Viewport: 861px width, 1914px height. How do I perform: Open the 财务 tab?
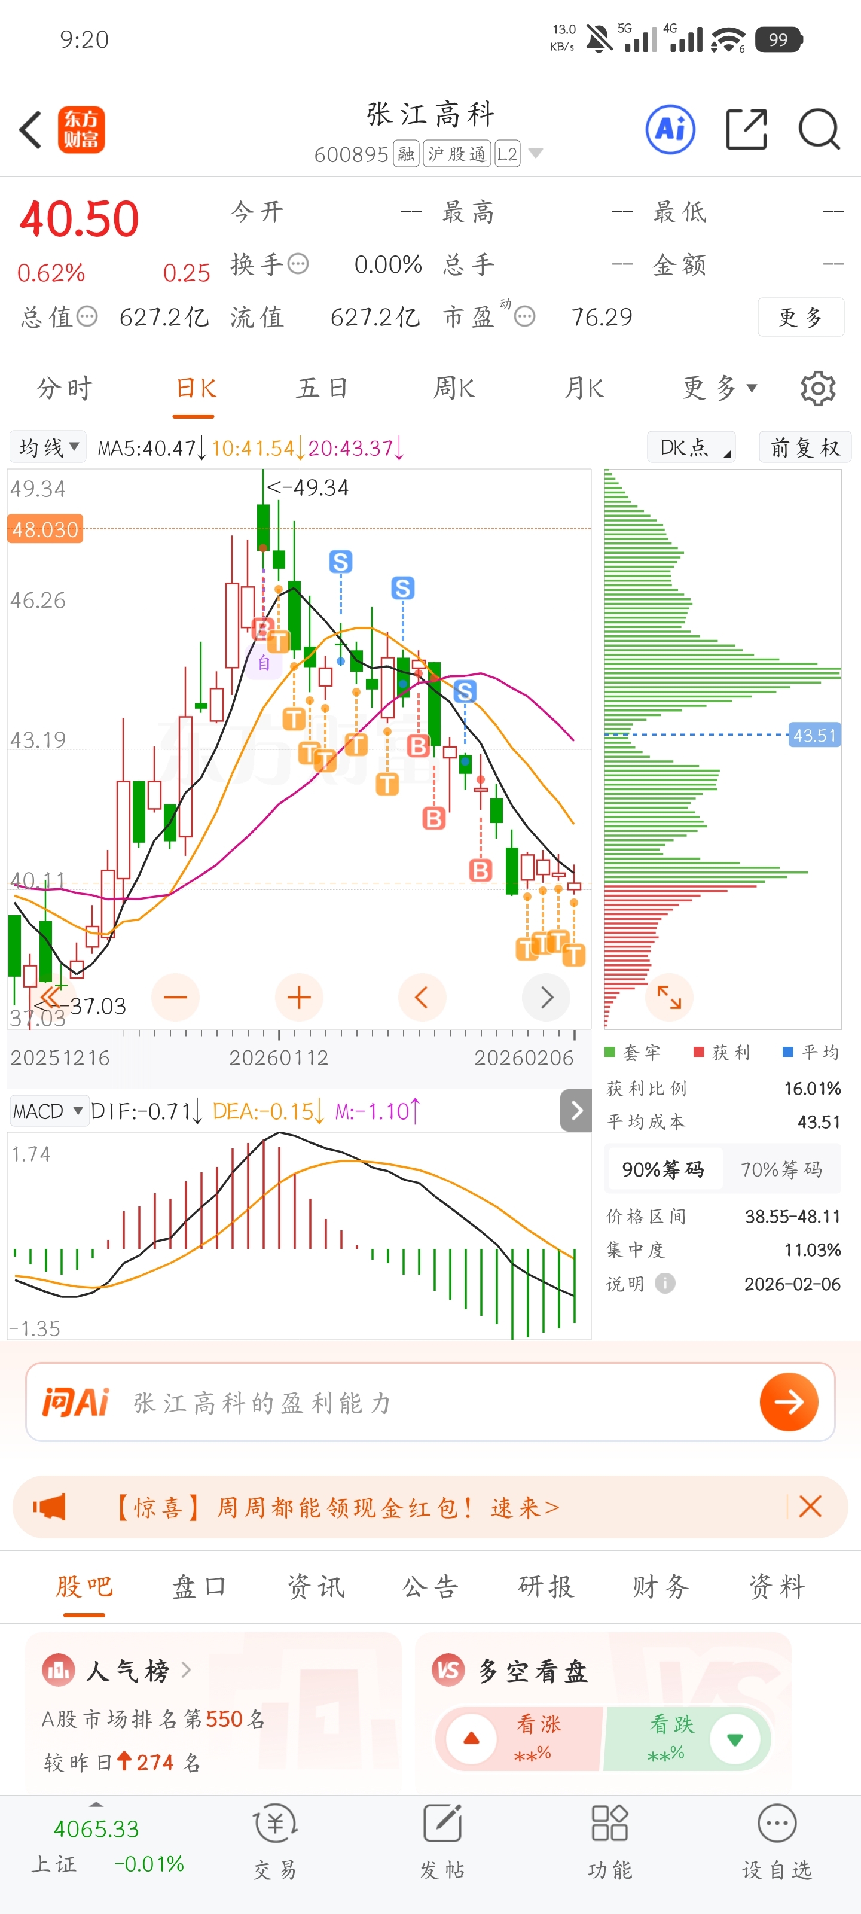[x=661, y=1586]
